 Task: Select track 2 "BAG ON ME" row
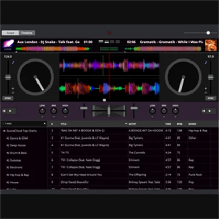pyautogui.click(x=133, y=131)
